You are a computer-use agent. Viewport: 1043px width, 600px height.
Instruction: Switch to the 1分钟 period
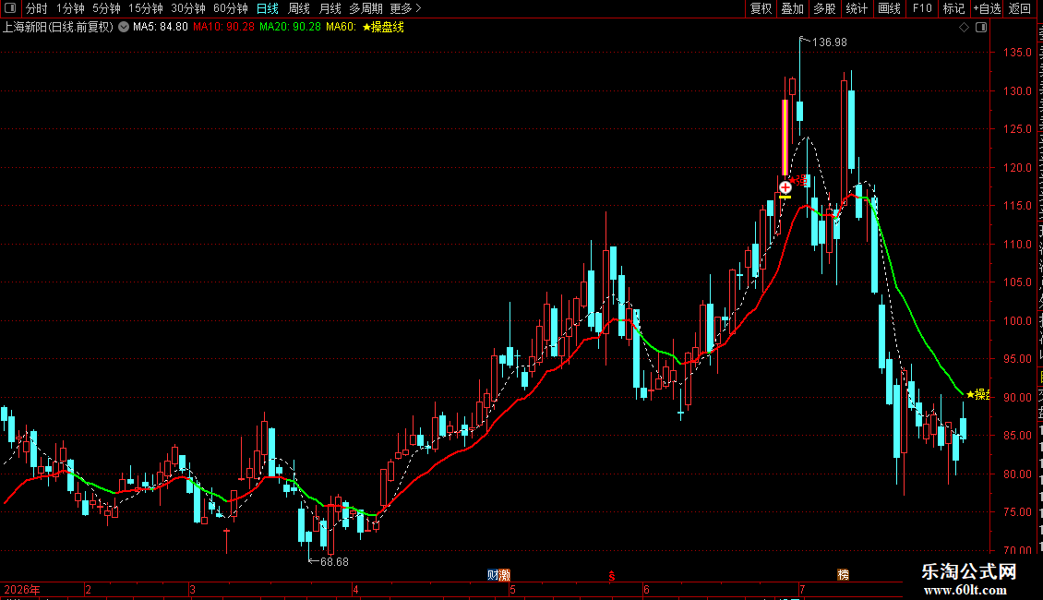tap(70, 8)
